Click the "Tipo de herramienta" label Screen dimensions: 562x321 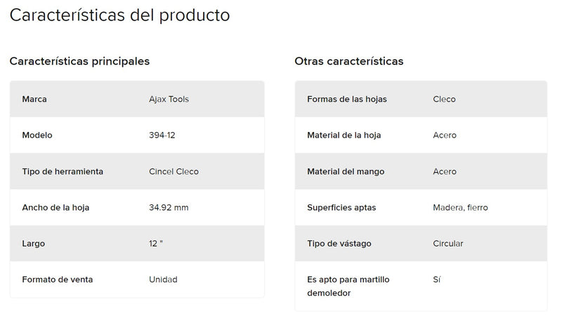63,171
